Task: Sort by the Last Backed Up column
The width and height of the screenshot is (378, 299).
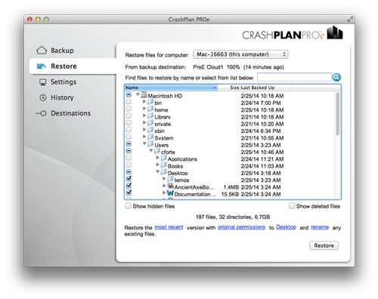Action: [265, 88]
